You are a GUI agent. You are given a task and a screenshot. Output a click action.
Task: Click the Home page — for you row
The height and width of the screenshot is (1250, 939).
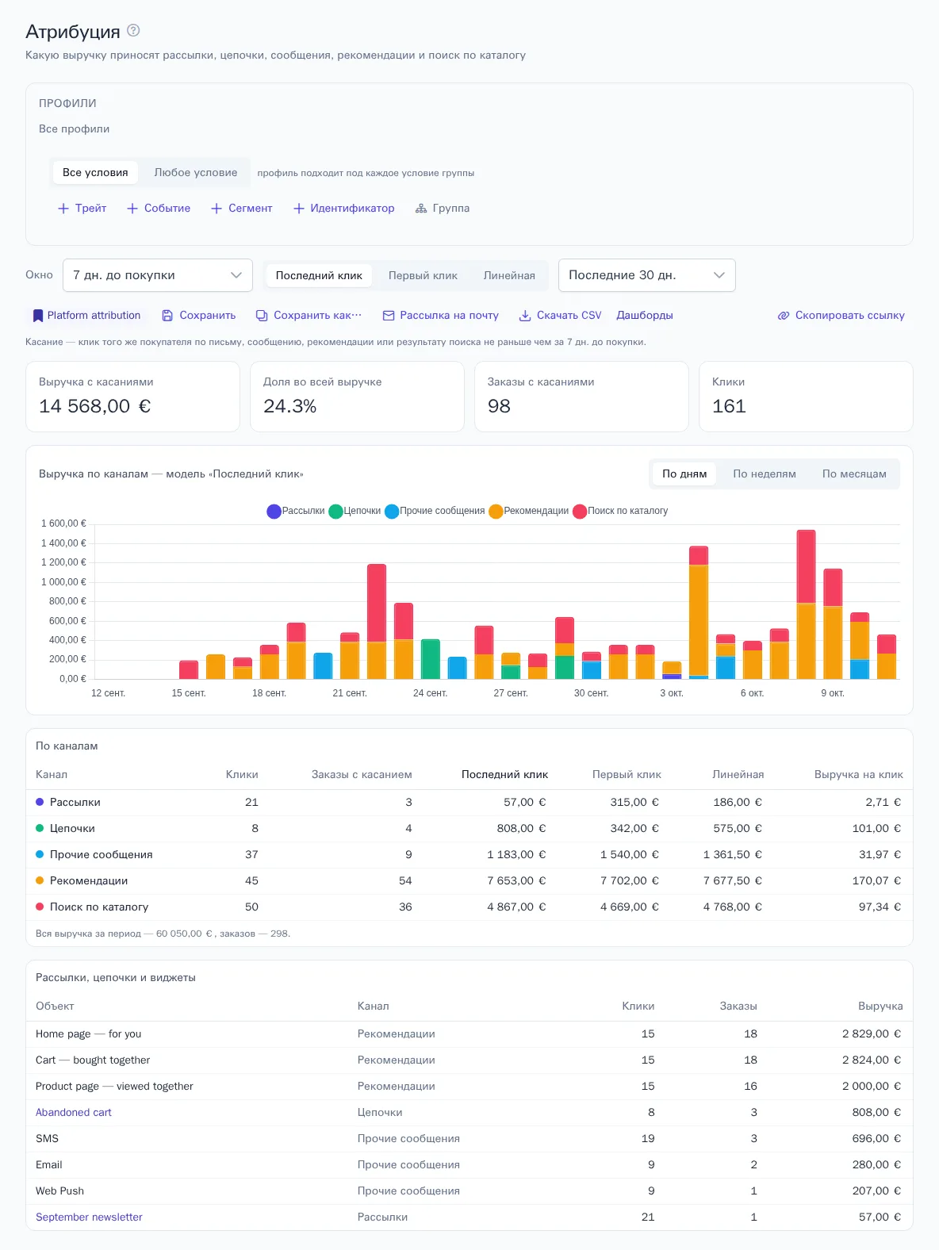pos(469,1034)
